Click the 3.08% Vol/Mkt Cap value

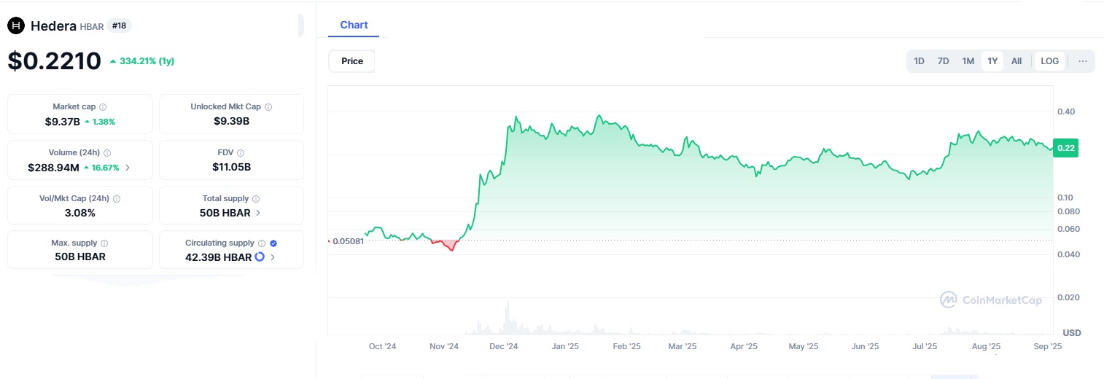click(80, 213)
